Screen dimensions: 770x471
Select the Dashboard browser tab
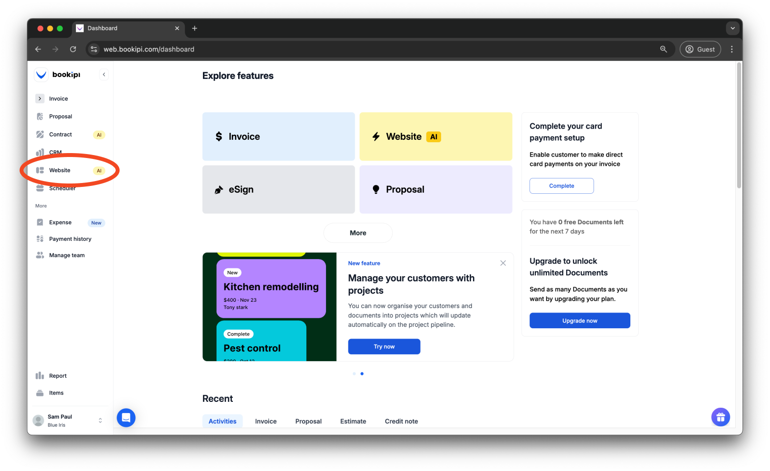(x=129, y=28)
